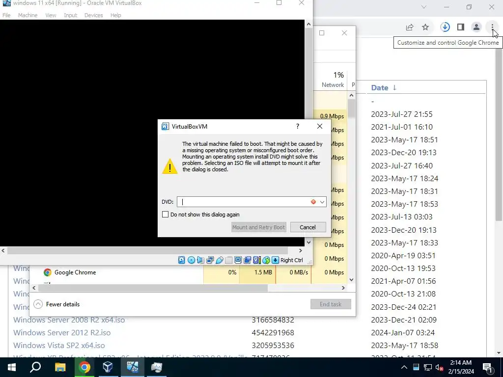Open the Help menu in VirtualBox
The width and height of the screenshot is (503, 377).
[116, 15]
